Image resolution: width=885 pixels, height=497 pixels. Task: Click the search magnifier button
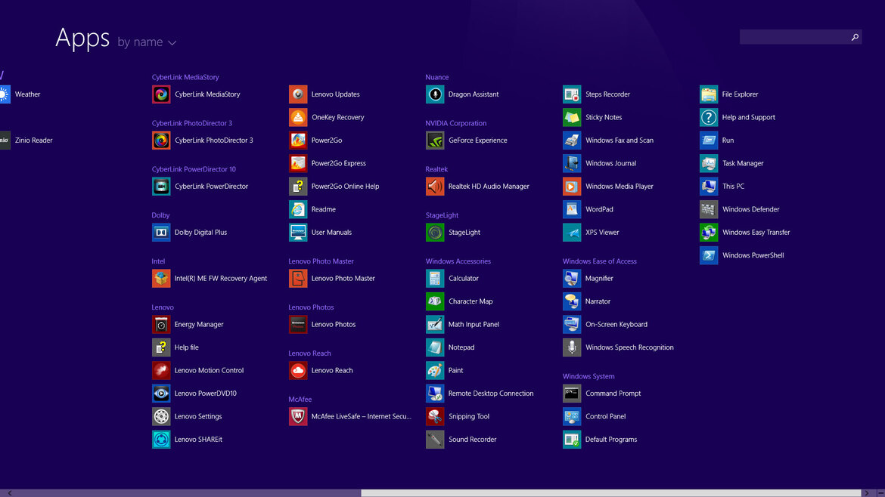click(x=855, y=37)
